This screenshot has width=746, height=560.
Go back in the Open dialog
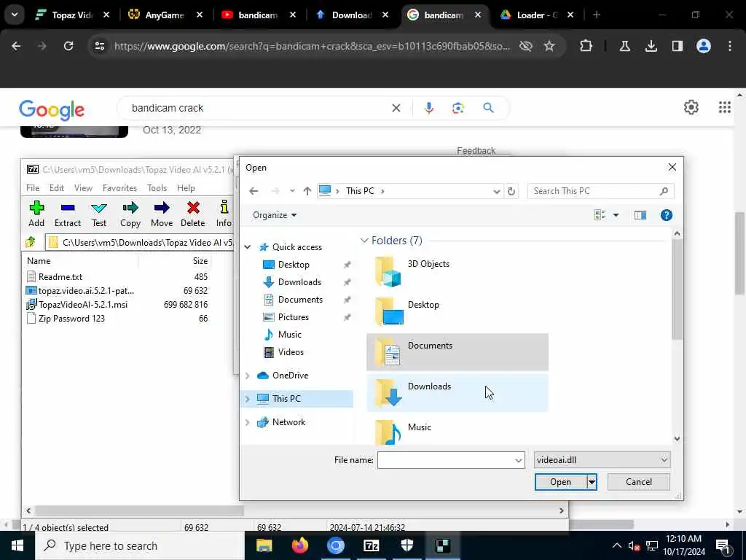click(254, 191)
